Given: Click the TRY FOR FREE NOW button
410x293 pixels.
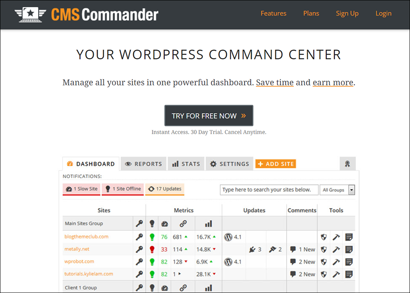Looking at the screenshot, I should tap(209, 115).
